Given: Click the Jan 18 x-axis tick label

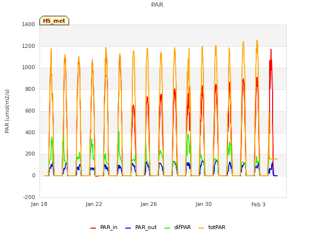Looking at the screenshot, I should pyautogui.click(x=39, y=204).
